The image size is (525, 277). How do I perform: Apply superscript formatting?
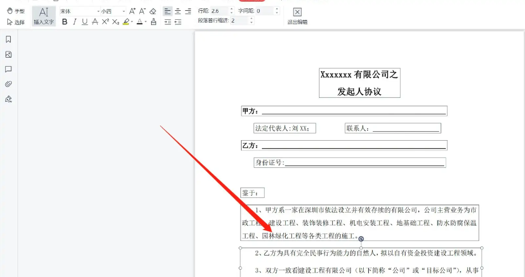click(105, 21)
